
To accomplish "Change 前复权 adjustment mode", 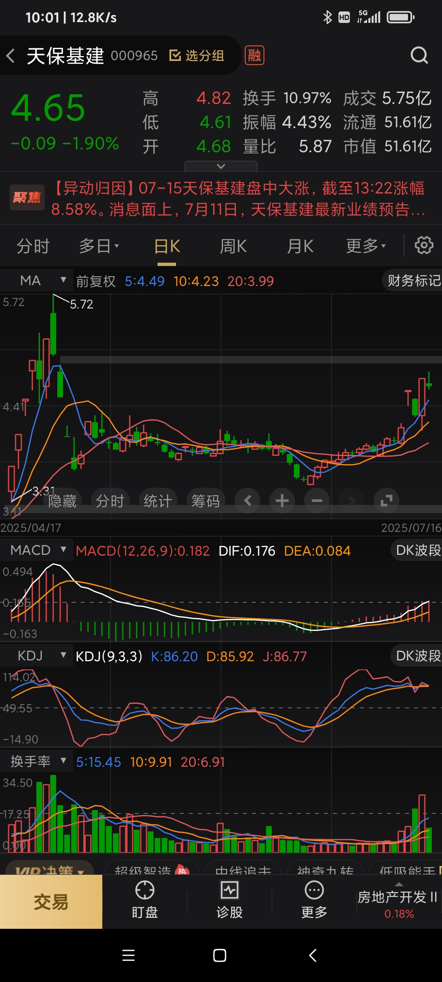I will coord(96,281).
